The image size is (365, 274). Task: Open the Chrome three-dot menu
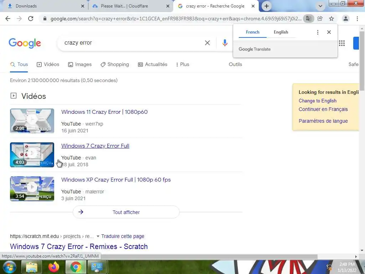tap(357, 19)
